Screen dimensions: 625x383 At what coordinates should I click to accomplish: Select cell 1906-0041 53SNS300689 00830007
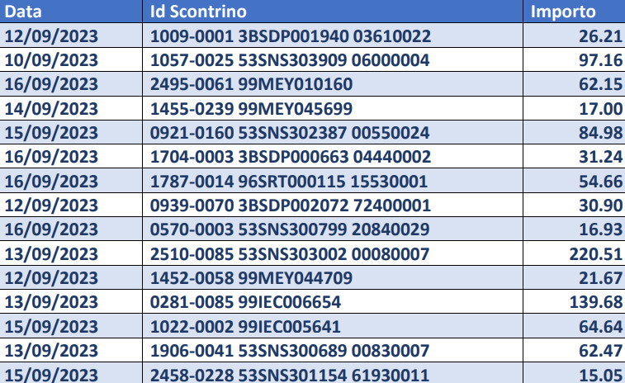333,350
